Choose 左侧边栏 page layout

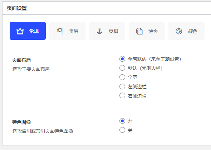(122, 86)
